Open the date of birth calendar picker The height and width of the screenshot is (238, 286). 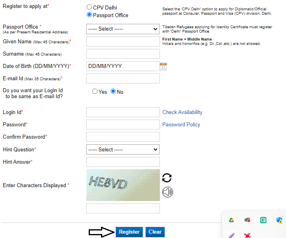(163, 66)
